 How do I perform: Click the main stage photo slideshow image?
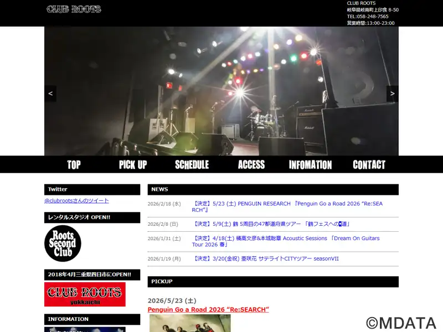tap(221, 91)
